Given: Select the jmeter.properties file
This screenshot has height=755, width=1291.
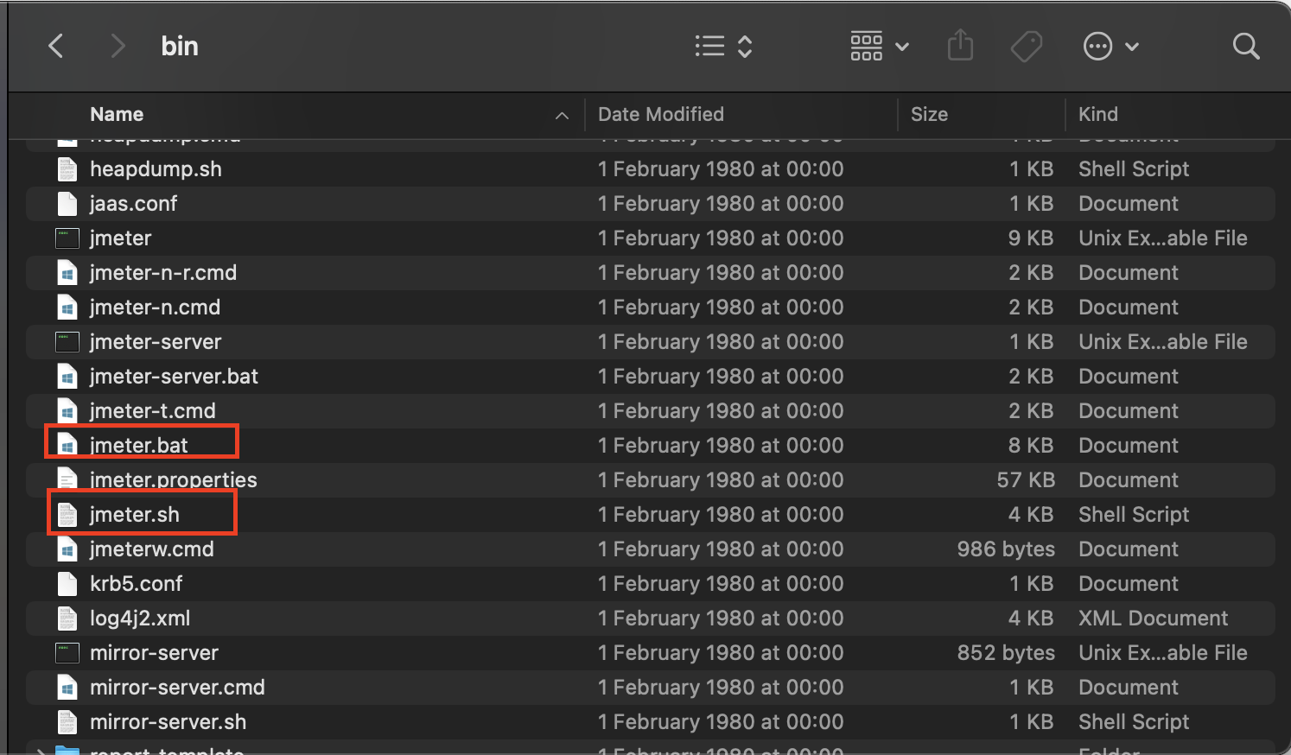Looking at the screenshot, I should tap(173, 480).
